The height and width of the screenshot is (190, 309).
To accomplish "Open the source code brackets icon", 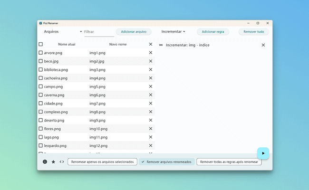I will point(62,161).
